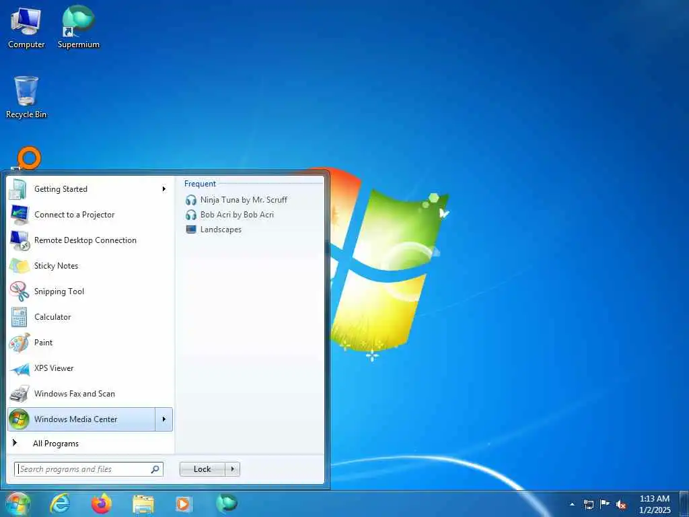Open the shutdown options arrow next to Lock
The height and width of the screenshot is (517, 689).
[x=232, y=469]
